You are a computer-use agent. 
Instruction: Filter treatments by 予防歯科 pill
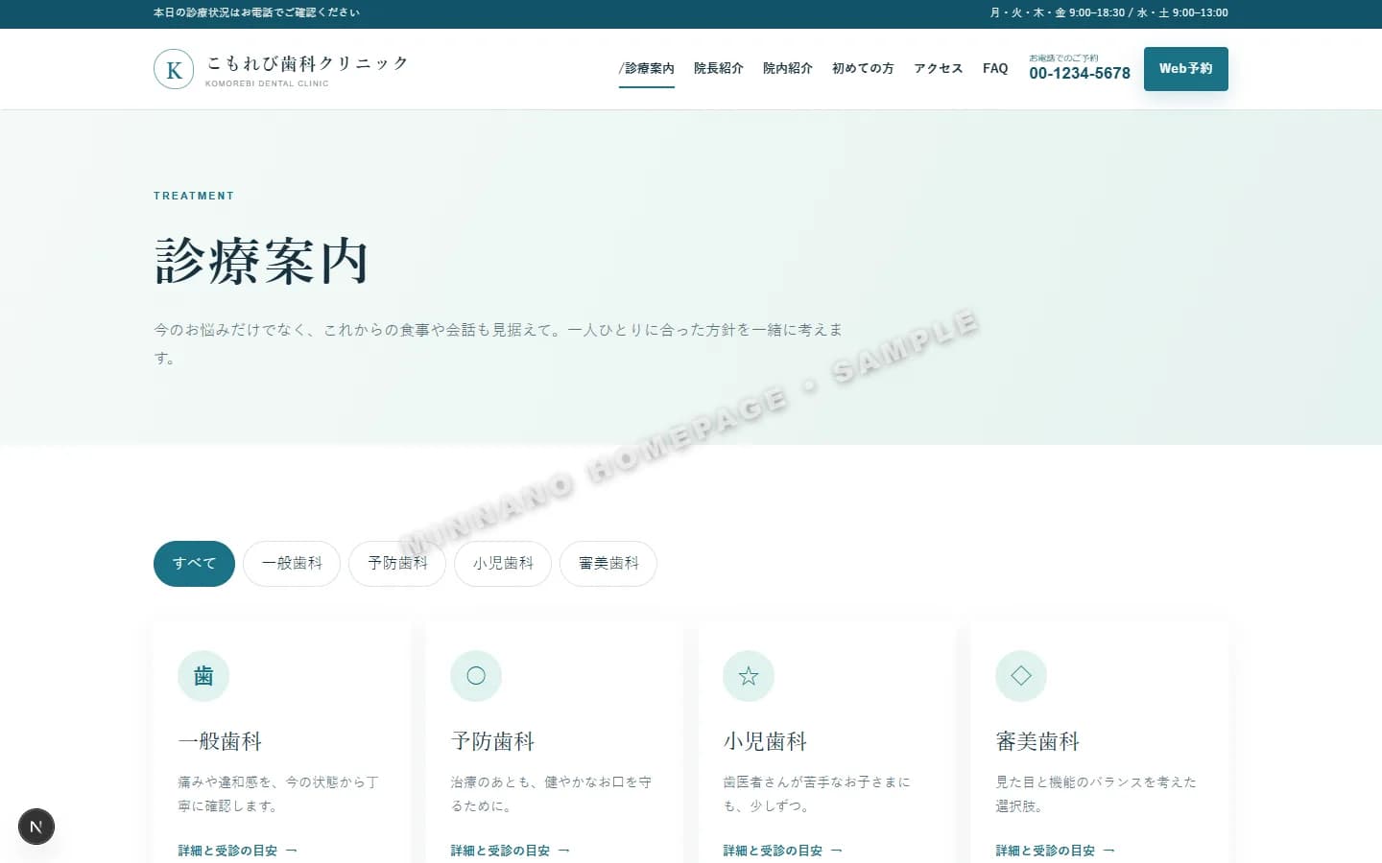pyautogui.click(x=397, y=564)
